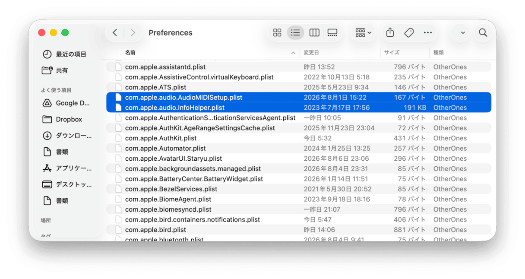Open Applications (アプリケー...) in the sidebar

(67, 168)
